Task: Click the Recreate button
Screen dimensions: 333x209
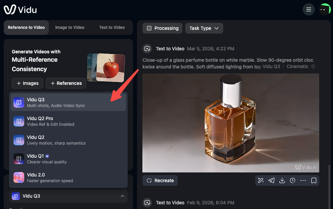Action: 160,180
